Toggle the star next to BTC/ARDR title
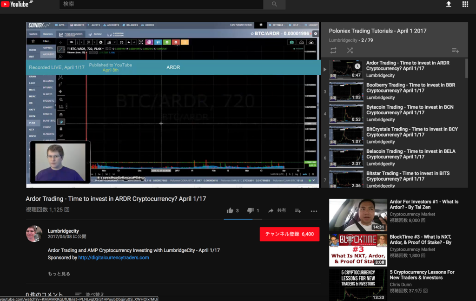 pos(252,34)
